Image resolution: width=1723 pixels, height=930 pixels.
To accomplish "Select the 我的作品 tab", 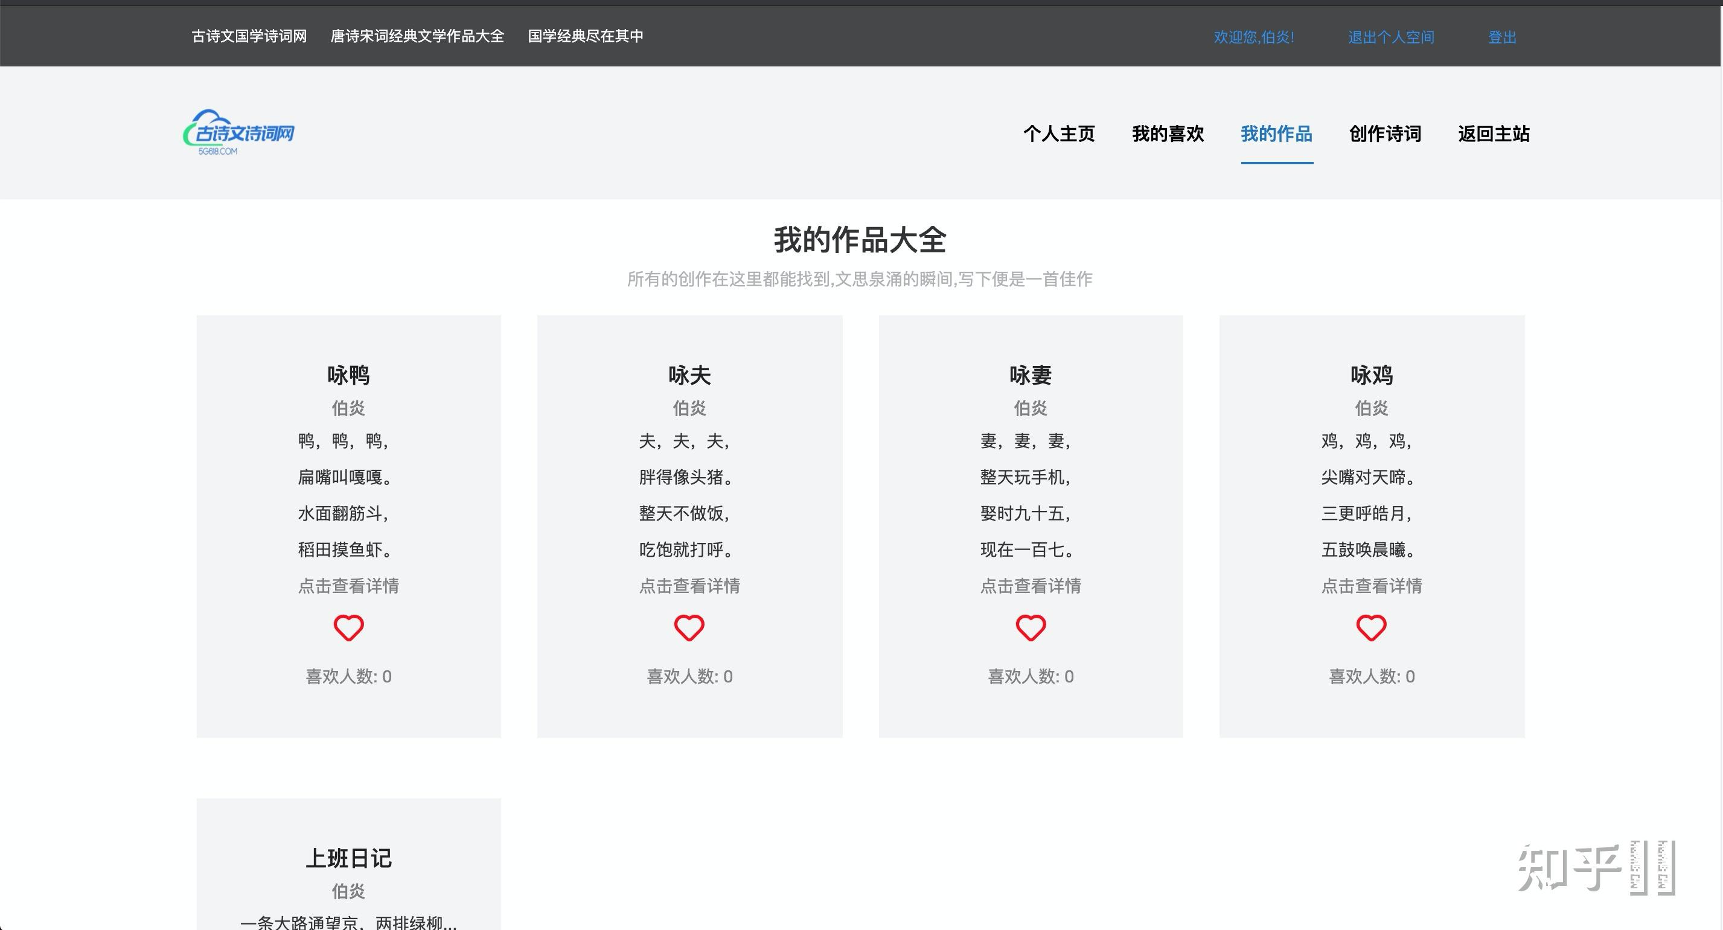I will pyautogui.click(x=1276, y=134).
